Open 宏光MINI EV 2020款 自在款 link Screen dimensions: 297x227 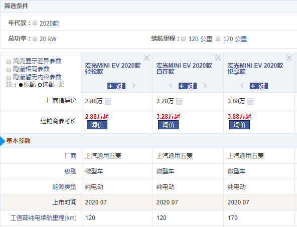click(184, 69)
